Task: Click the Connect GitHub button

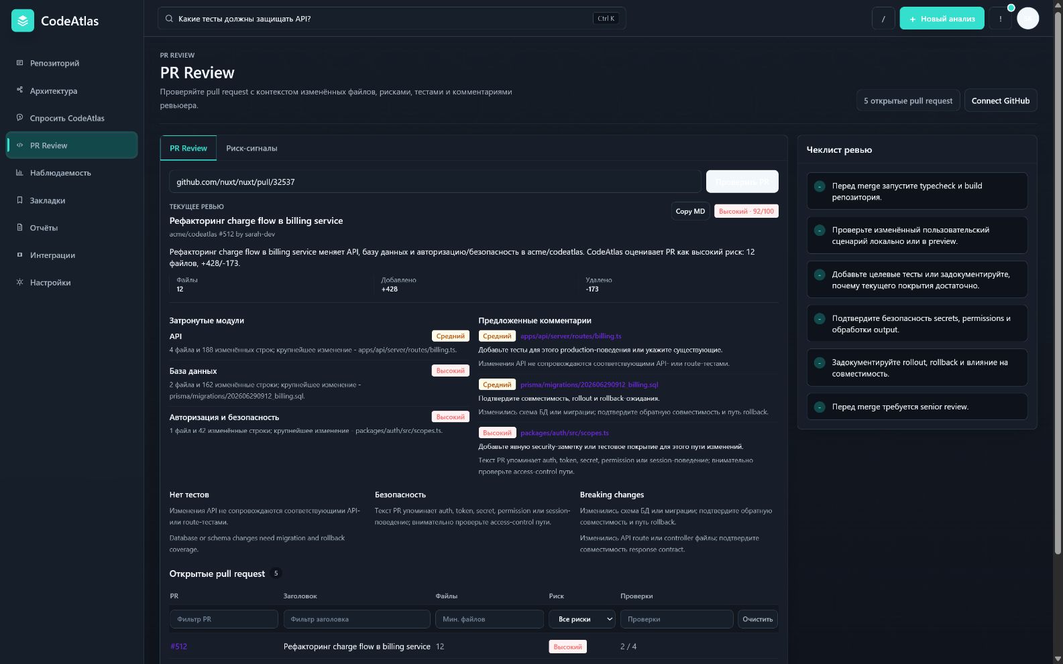Action: pyautogui.click(x=1000, y=101)
